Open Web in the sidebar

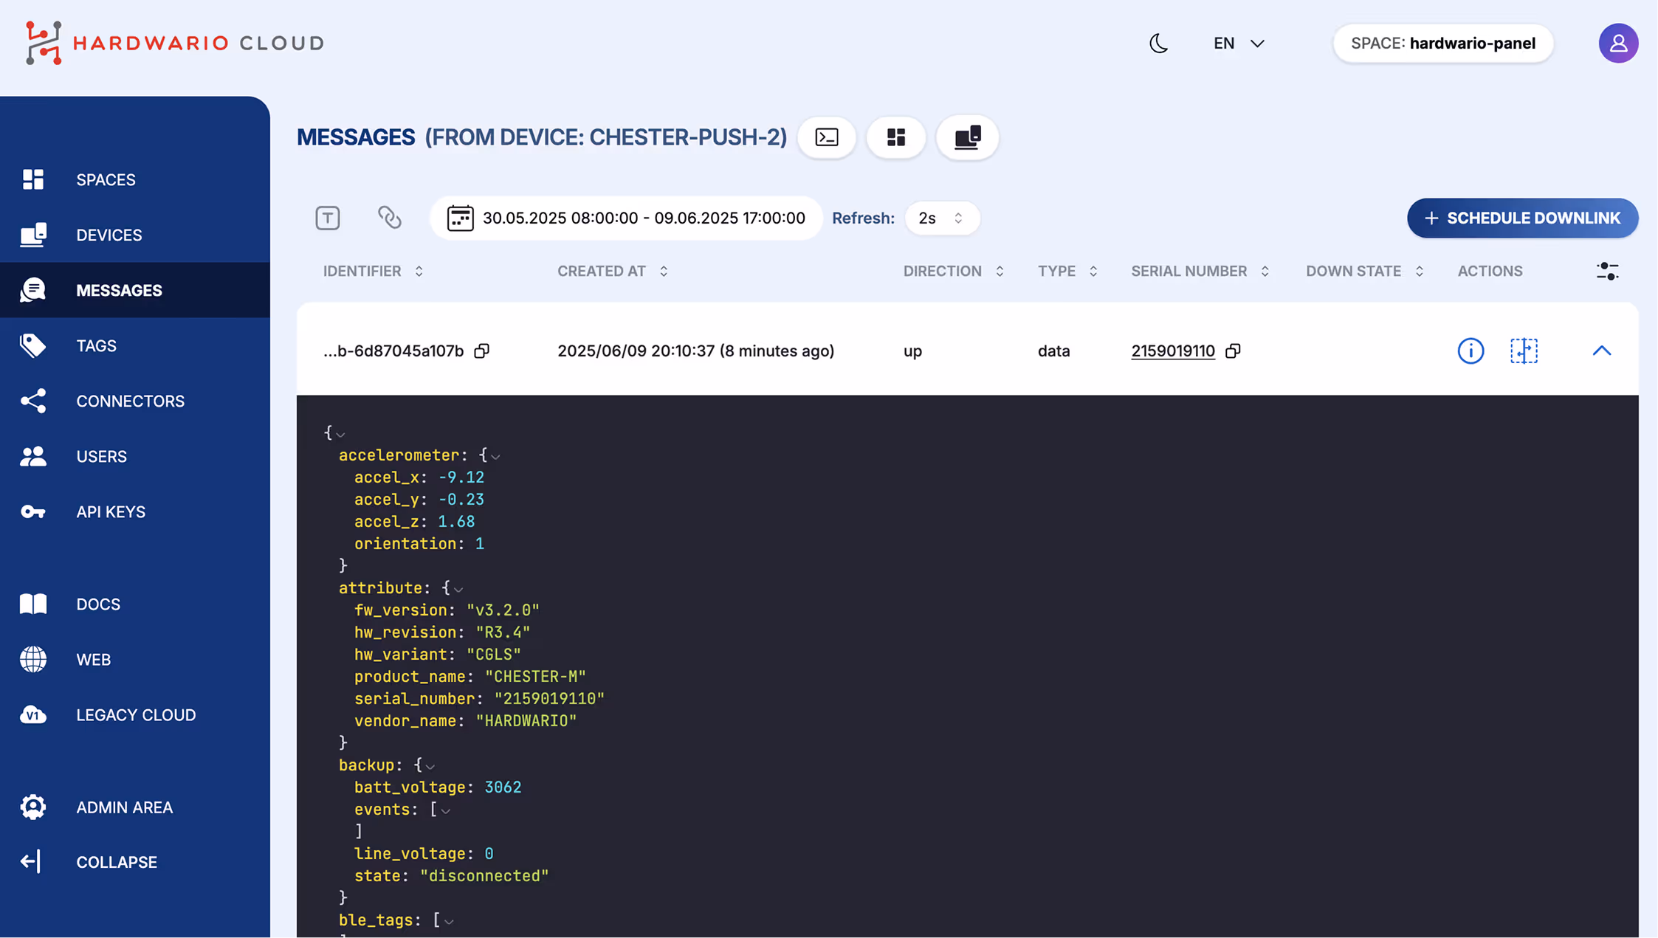point(135,659)
